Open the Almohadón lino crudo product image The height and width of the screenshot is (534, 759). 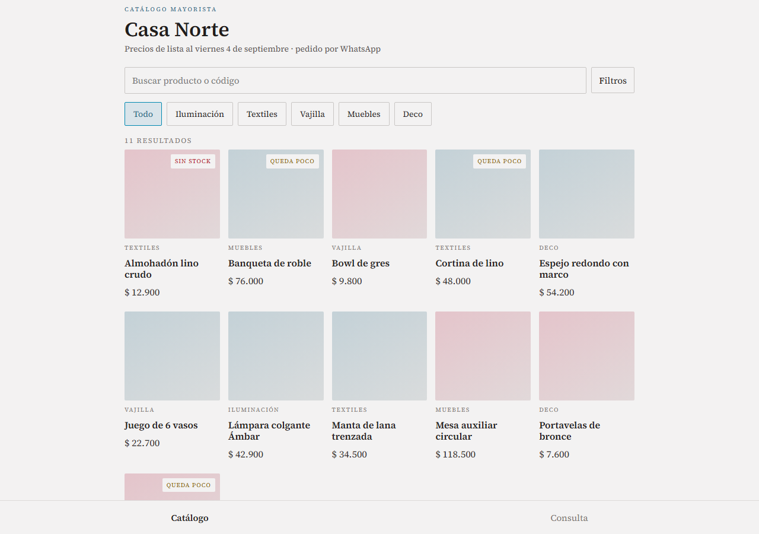tap(172, 194)
